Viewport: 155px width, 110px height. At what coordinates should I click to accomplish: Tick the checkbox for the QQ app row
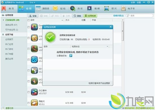point(28,59)
